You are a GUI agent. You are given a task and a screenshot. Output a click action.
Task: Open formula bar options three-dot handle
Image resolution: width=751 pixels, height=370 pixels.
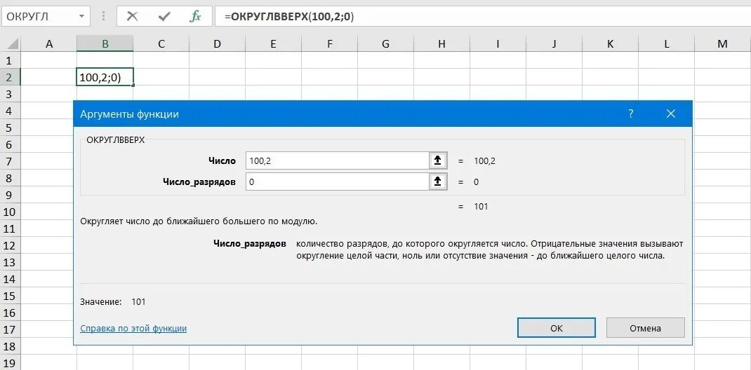coord(103,17)
